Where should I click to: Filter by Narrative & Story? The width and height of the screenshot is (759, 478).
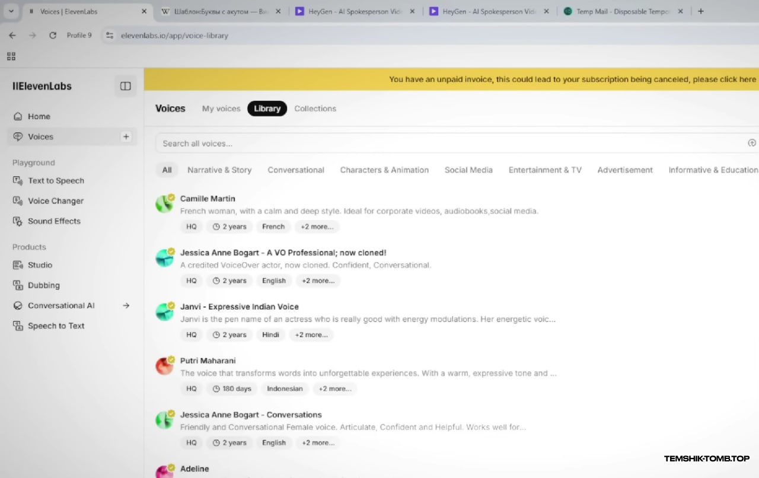tap(219, 170)
